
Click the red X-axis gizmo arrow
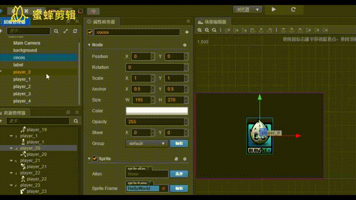298,136
